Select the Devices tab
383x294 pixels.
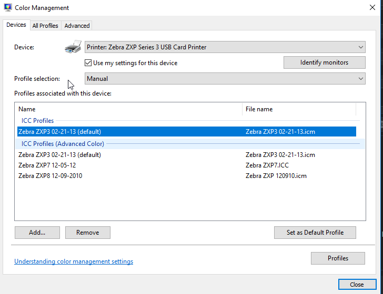tap(16, 25)
